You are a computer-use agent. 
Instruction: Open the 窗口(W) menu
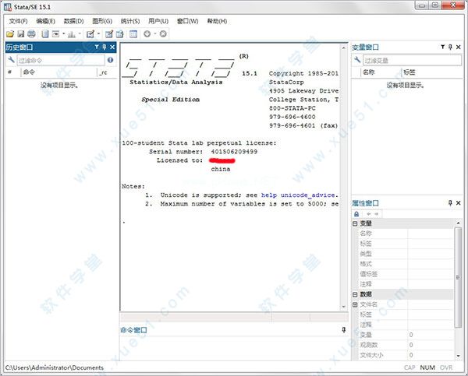point(187,21)
